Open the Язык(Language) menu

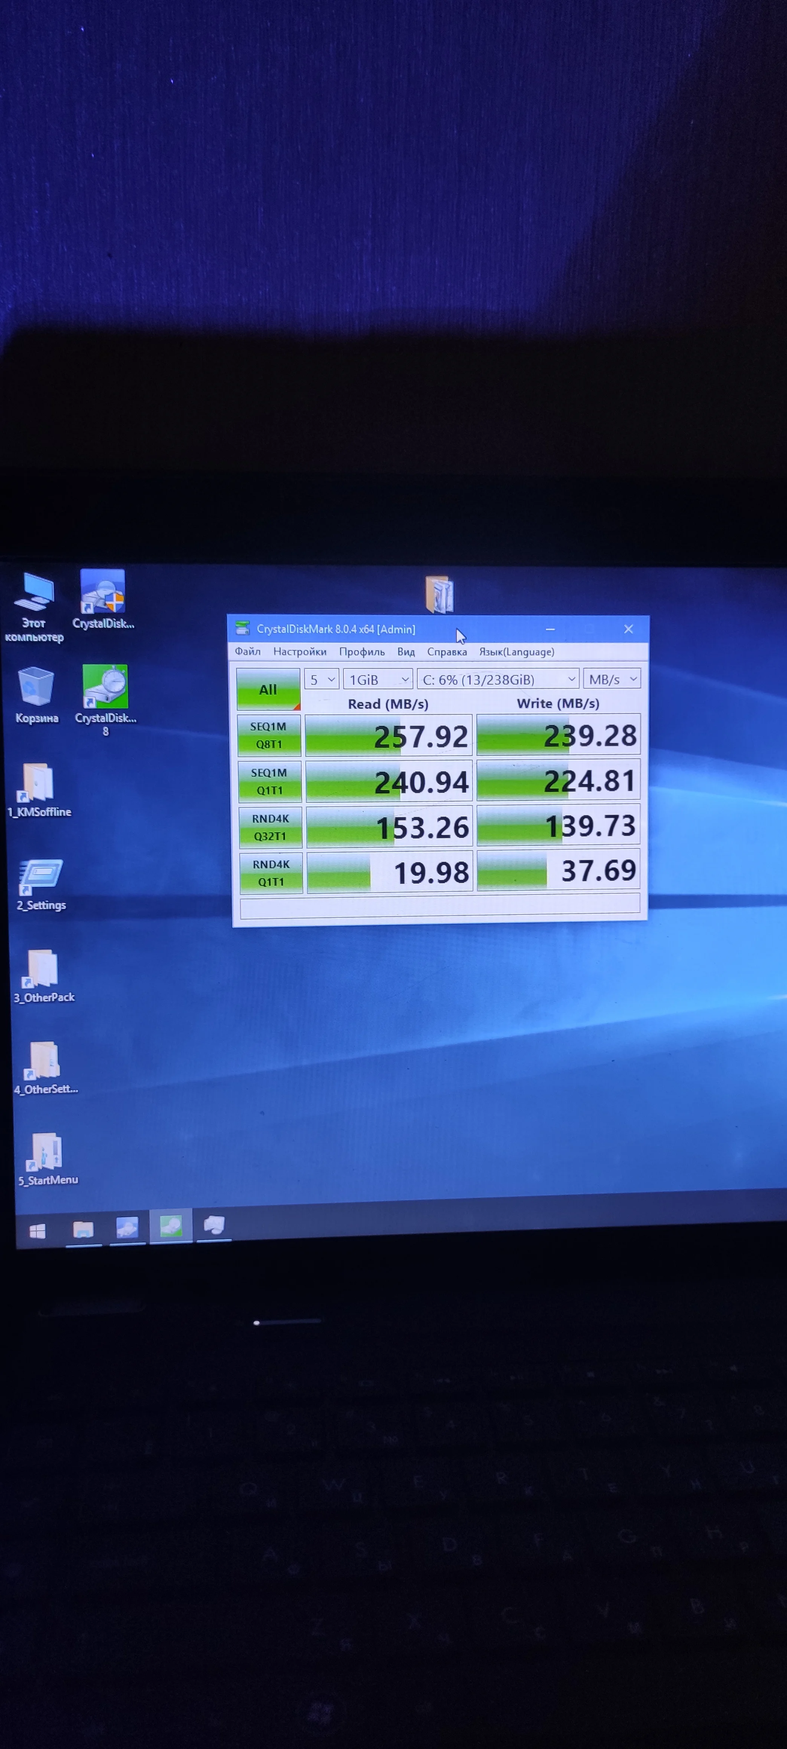pyautogui.click(x=516, y=652)
